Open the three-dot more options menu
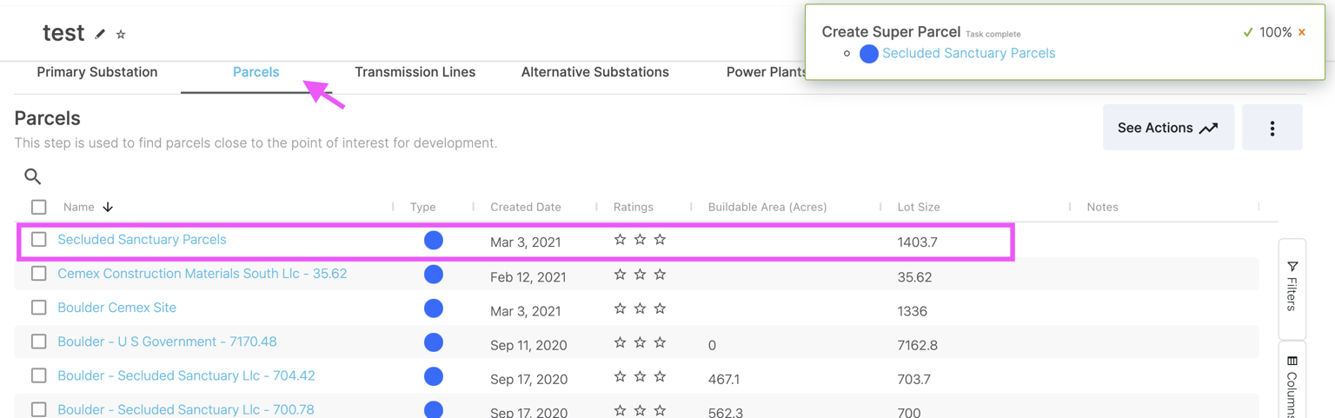This screenshot has width=1335, height=418. tap(1272, 128)
